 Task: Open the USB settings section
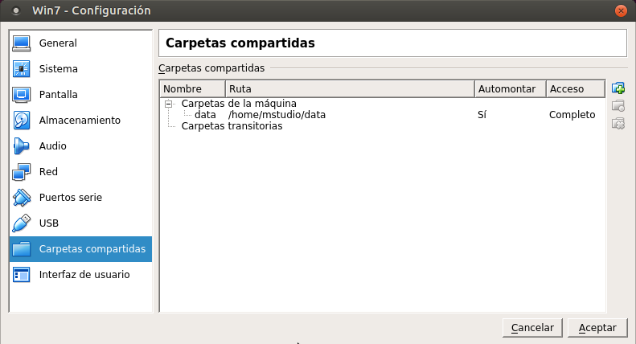click(x=80, y=223)
